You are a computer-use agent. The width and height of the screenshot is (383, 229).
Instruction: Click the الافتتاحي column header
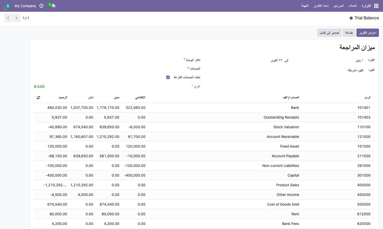point(140,97)
